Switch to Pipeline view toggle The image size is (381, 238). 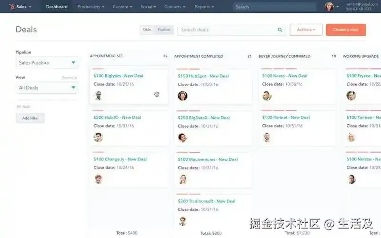[164, 30]
